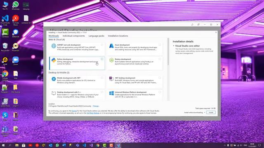Open the Action Center notification icon
The width and height of the screenshot is (264, 148).
click(259, 145)
